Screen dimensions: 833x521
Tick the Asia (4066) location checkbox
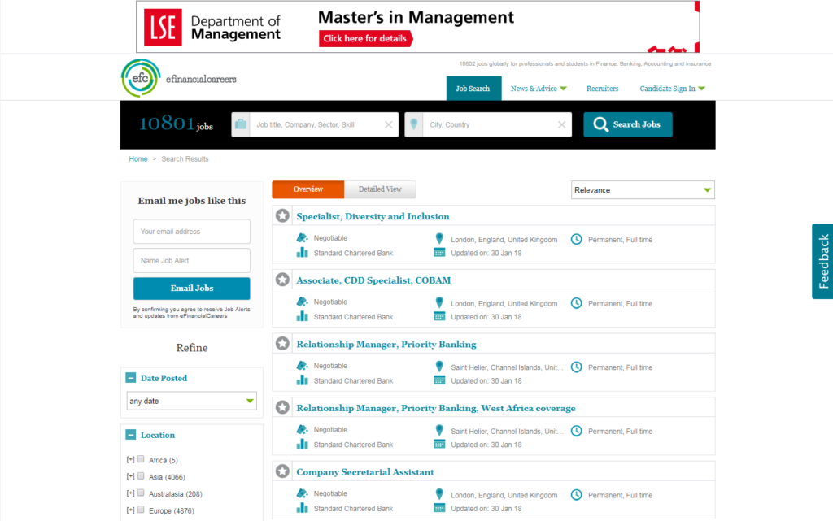141,476
